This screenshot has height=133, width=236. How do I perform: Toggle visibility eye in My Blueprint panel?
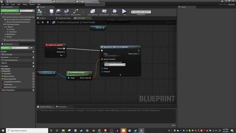[x=31, y=48]
